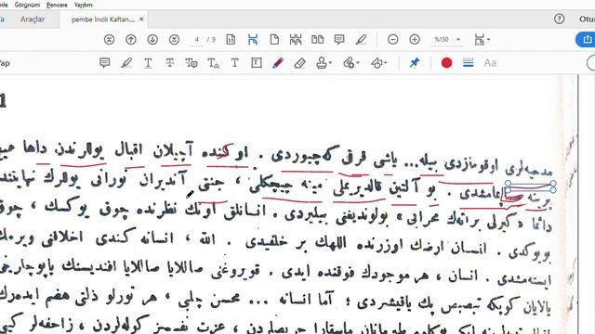Switch to single page view

[x=274, y=39]
